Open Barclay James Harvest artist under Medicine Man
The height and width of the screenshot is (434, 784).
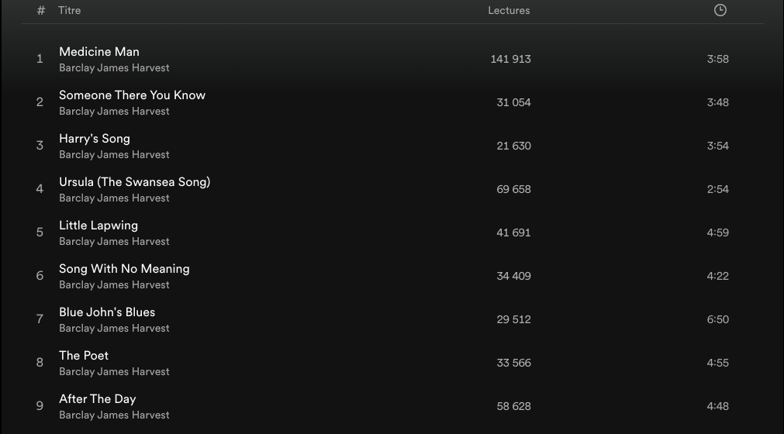pyautogui.click(x=114, y=68)
